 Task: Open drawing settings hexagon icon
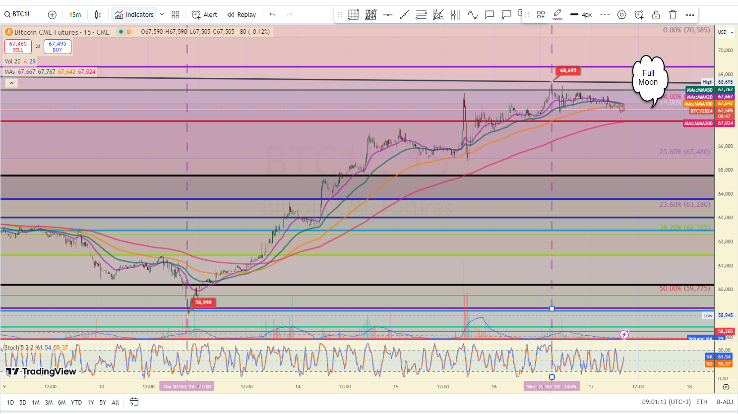tap(621, 15)
